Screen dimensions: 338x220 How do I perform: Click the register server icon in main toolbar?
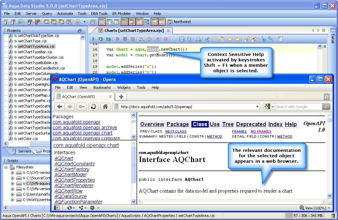(6, 22)
